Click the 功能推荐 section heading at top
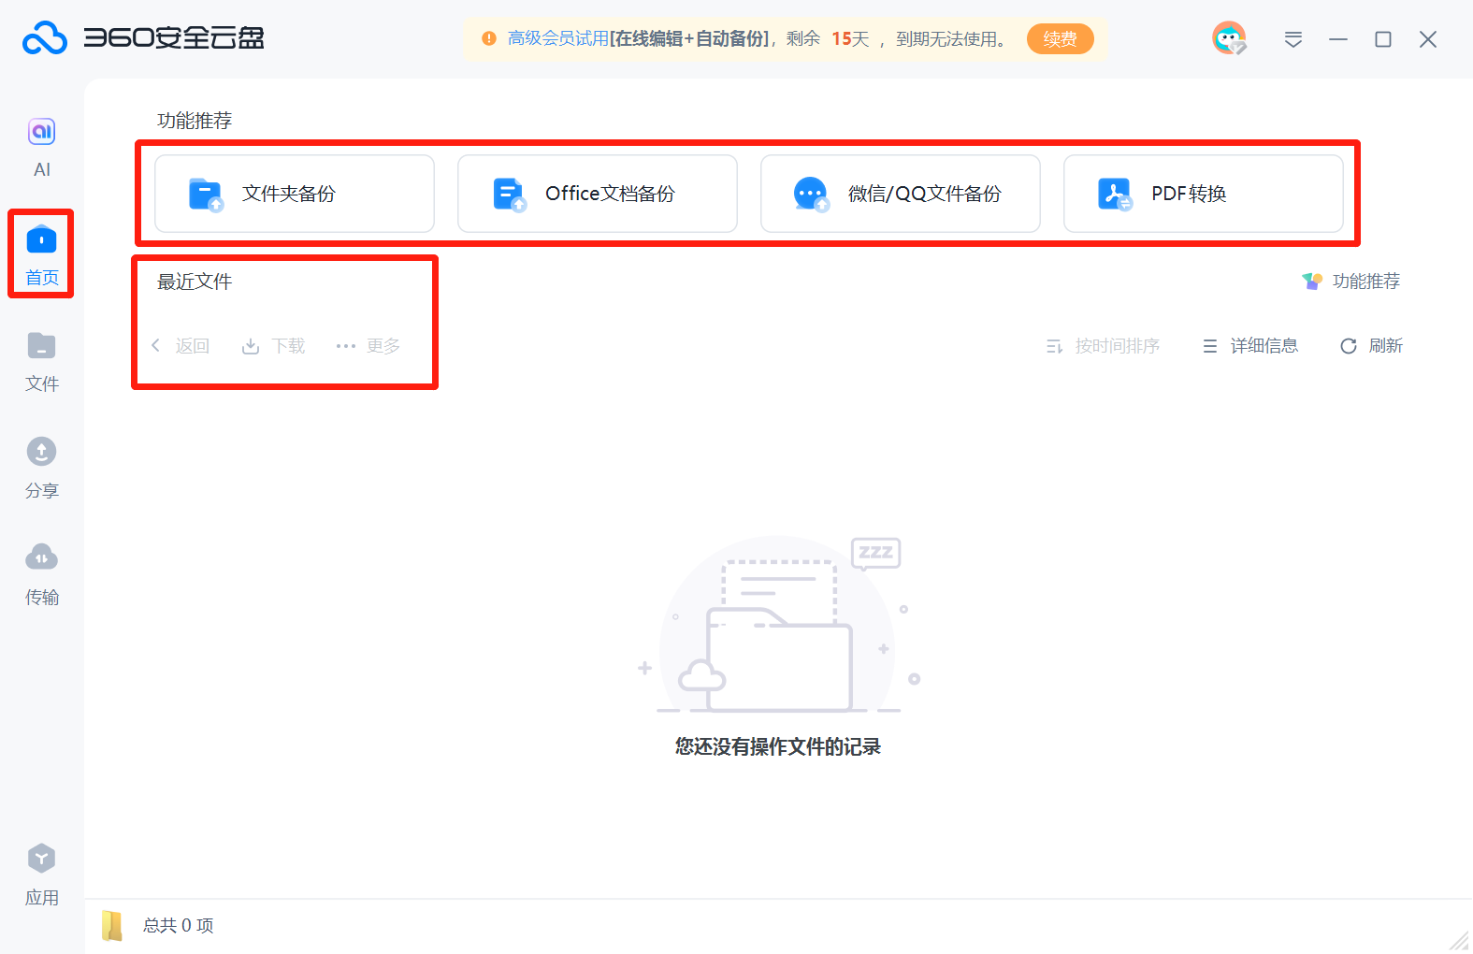The image size is (1473, 954). point(195,121)
